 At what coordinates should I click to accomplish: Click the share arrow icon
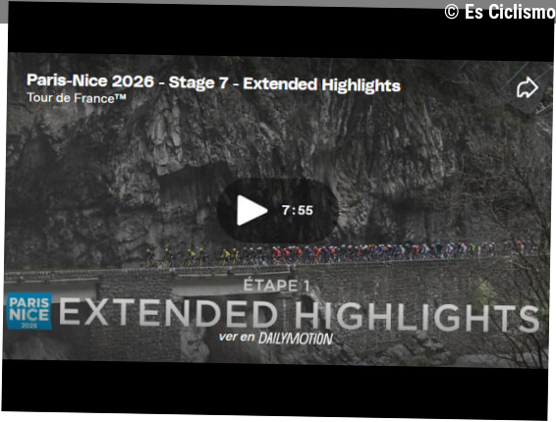coord(527,87)
